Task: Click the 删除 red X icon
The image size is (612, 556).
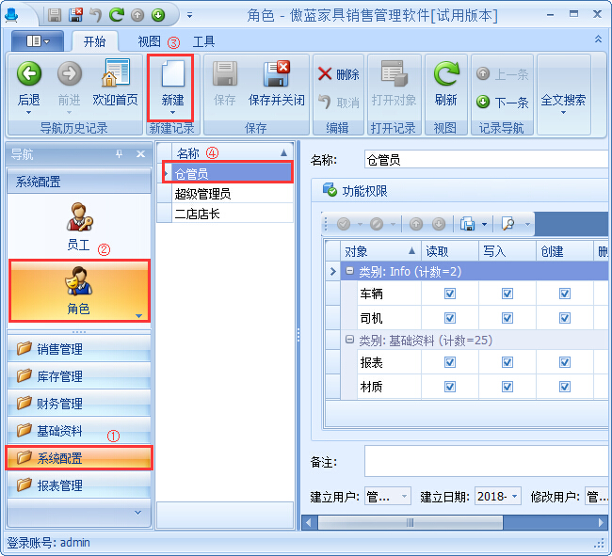Action: 326,74
